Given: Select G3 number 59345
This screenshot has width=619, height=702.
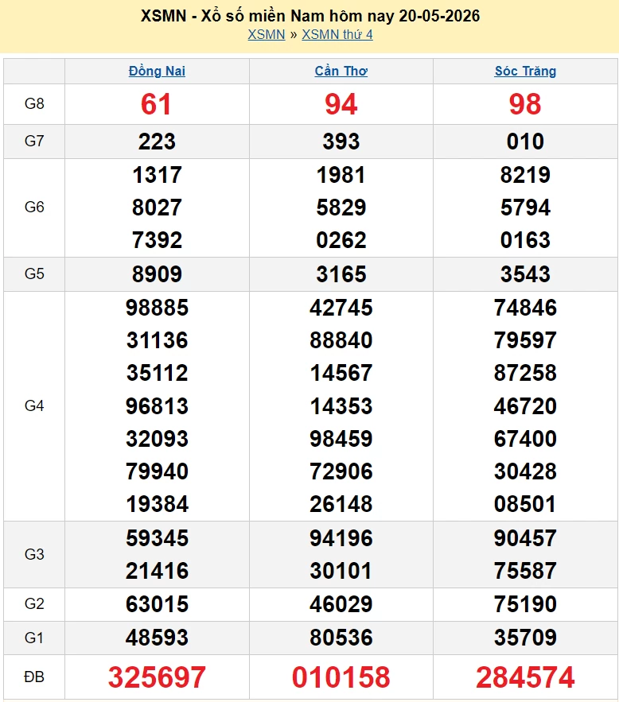Looking at the screenshot, I should 158,538.
